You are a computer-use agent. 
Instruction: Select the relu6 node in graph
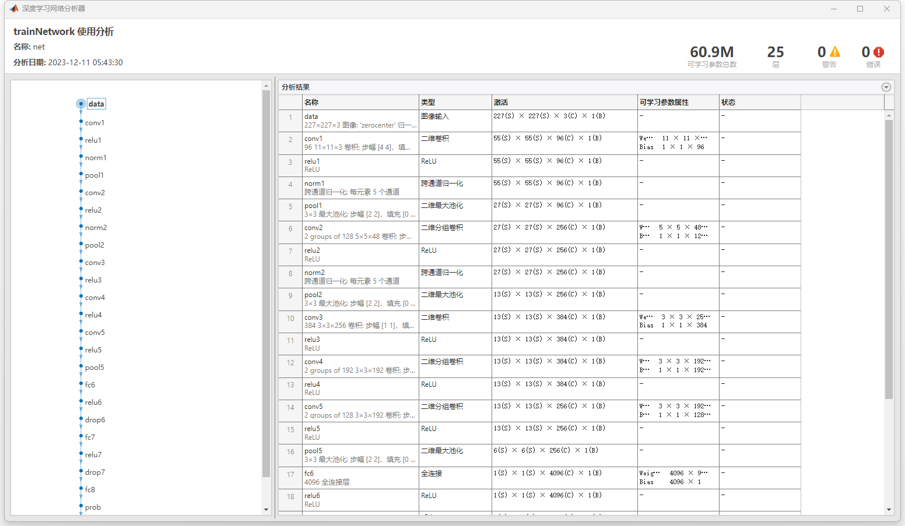click(93, 403)
